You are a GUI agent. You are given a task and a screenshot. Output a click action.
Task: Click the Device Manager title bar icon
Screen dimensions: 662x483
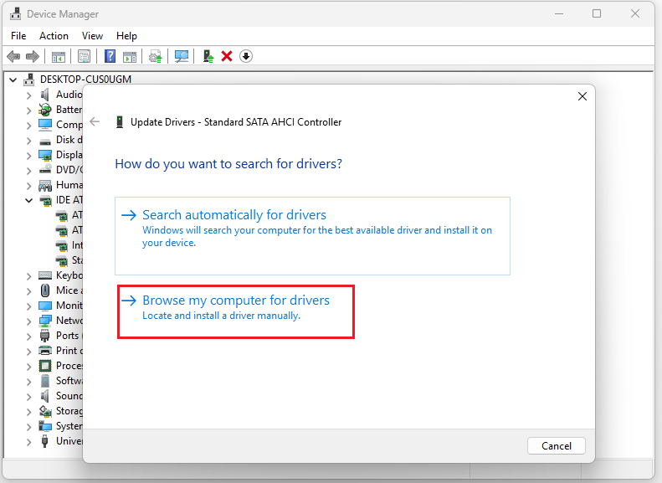16,14
